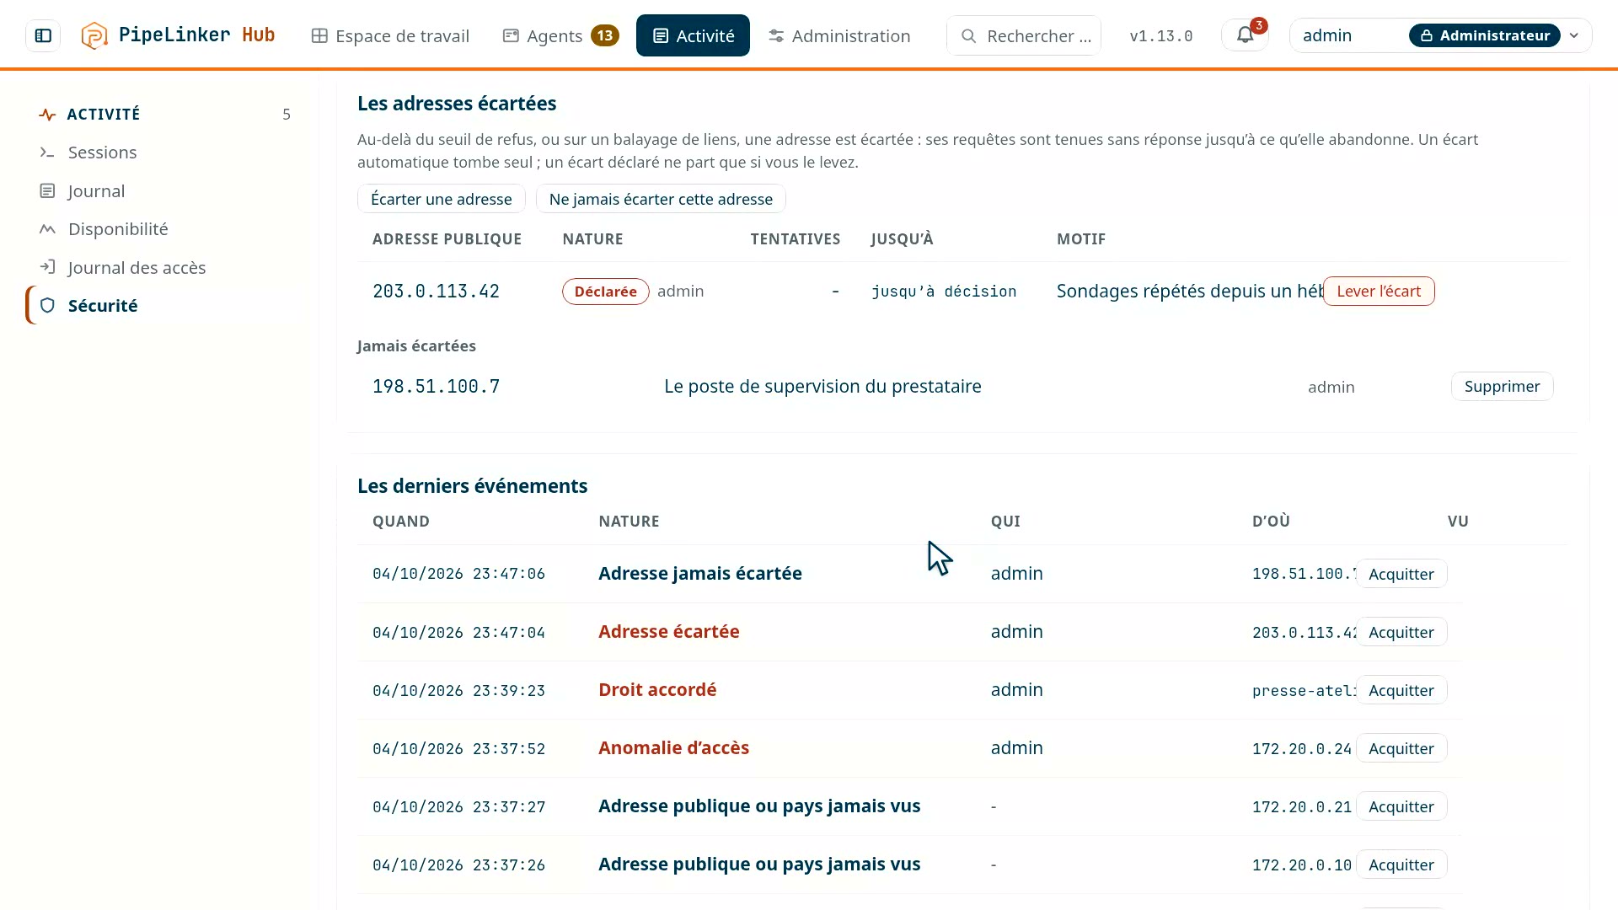The height and width of the screenshot is (910, 1618).
Task: Expand the admin user menu chevron
Action: (x=1574, y=35)
